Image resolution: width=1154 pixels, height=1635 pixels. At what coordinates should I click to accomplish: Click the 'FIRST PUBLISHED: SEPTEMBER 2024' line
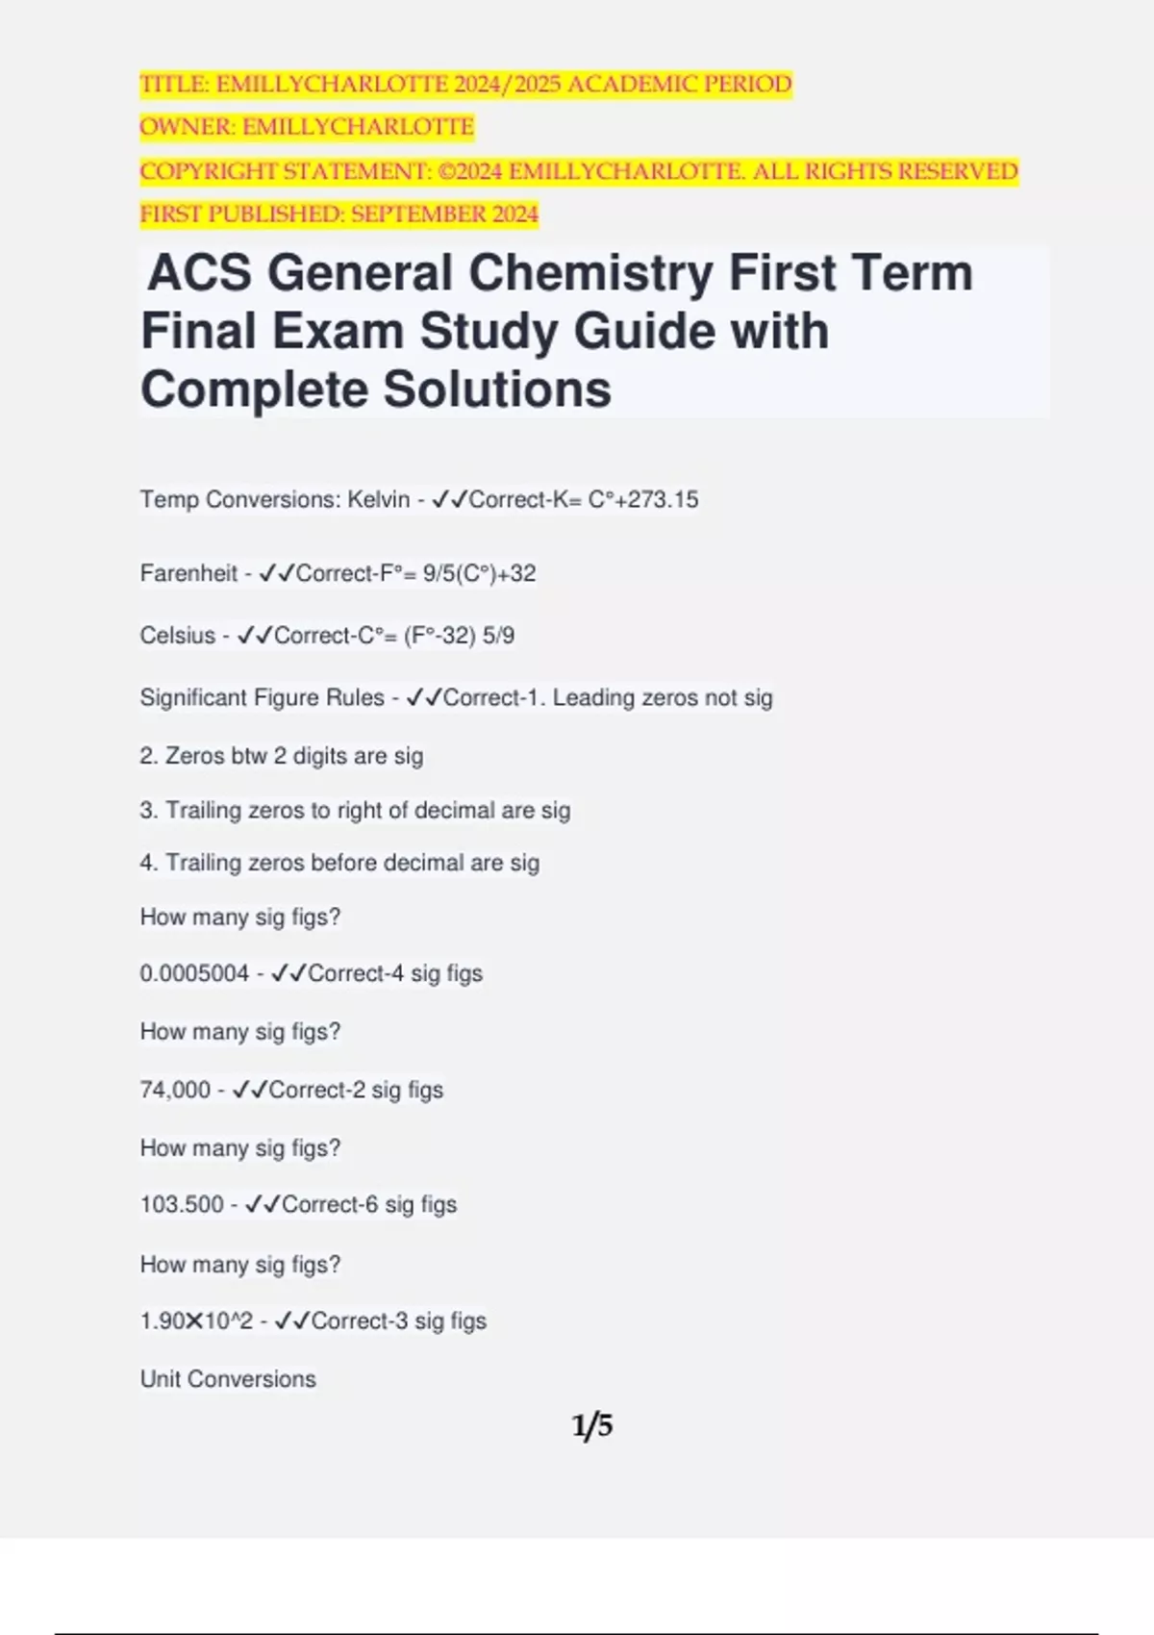(x=339, y=214)
